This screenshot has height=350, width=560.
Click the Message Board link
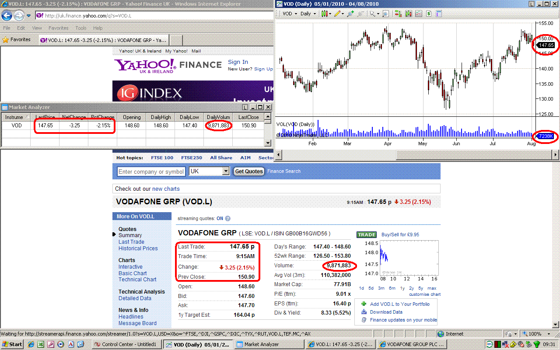click(137, 323)
